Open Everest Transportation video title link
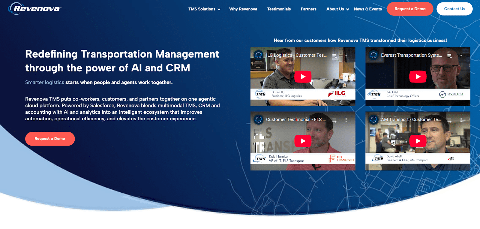This screenshot has width=480, height=229. coord(411,55)
